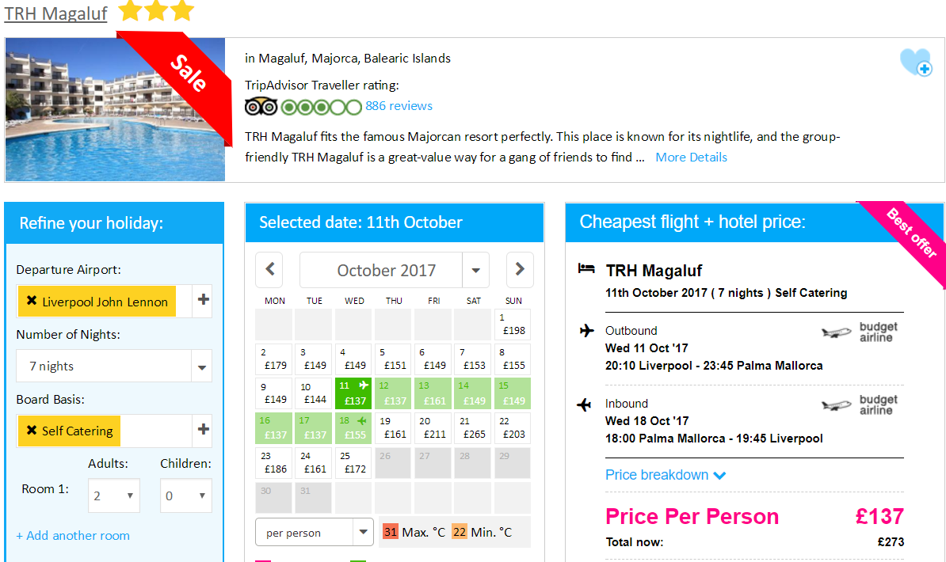Open 886 reviews link
This screenshot has width=946, height=562.
(x=399, y=106)
